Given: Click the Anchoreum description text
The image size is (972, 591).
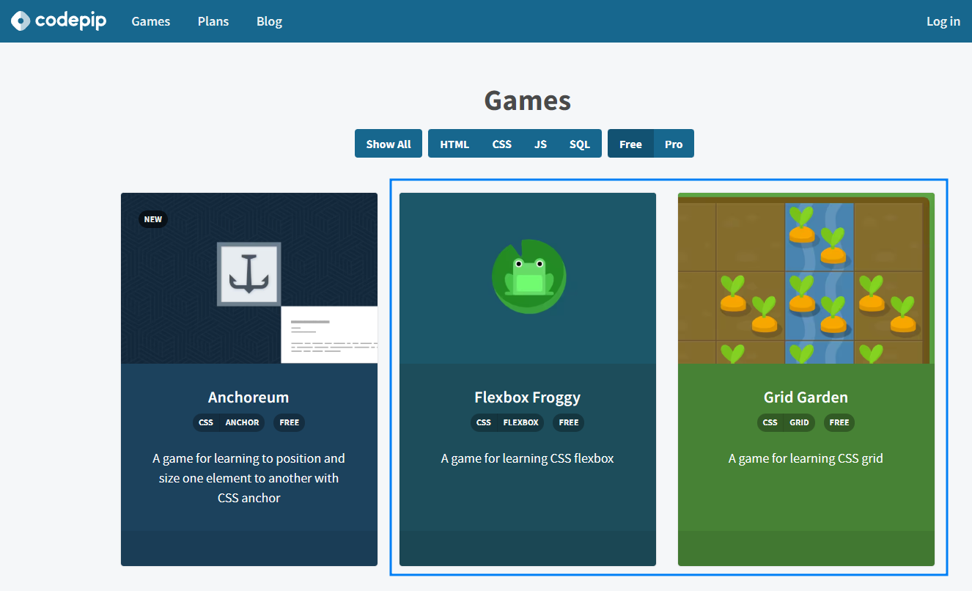Looking at the screenshot, I should (248, 478).
